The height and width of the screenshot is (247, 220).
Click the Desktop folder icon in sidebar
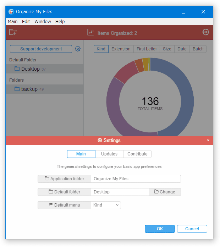tap(17, 69)
